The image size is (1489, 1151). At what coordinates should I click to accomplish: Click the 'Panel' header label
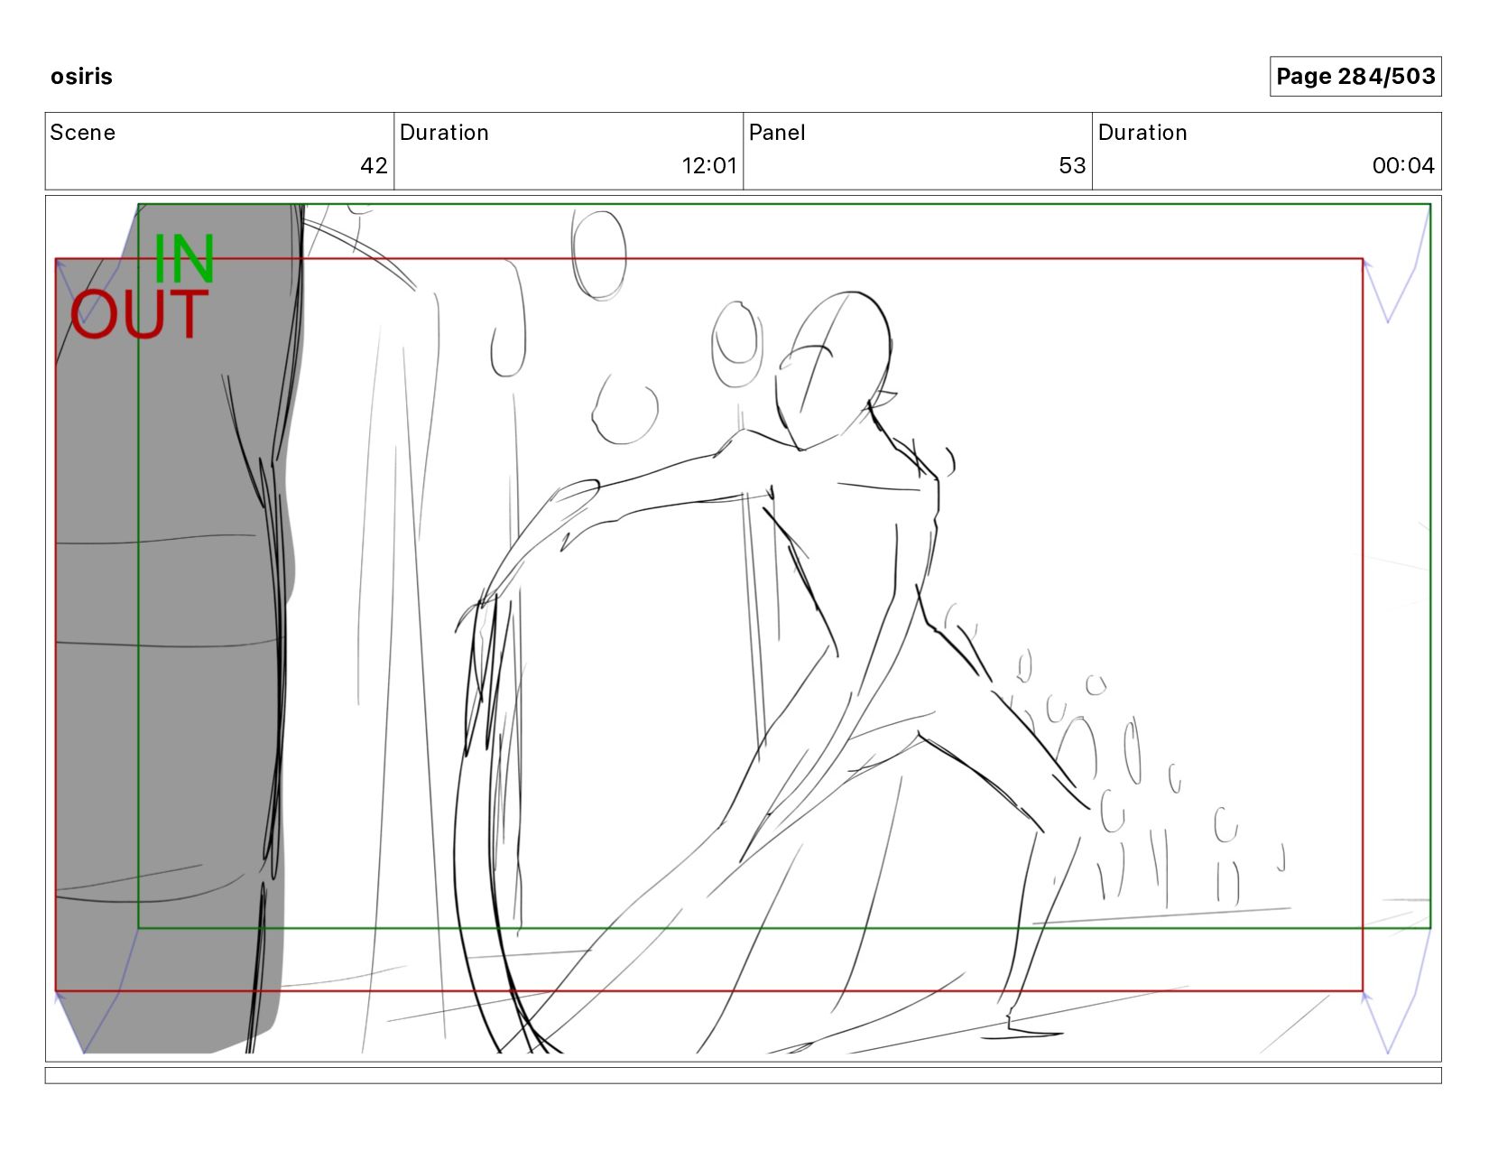pyautogui.click(x=777, y=133)
